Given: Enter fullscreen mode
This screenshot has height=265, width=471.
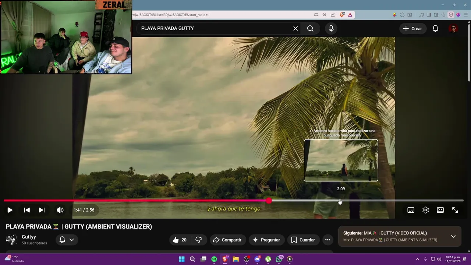Looking at the screenshot, I should tap(455, 210).
